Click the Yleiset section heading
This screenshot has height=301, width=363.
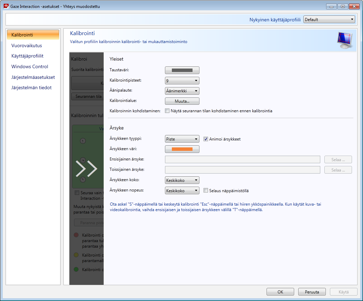(116, 59)
